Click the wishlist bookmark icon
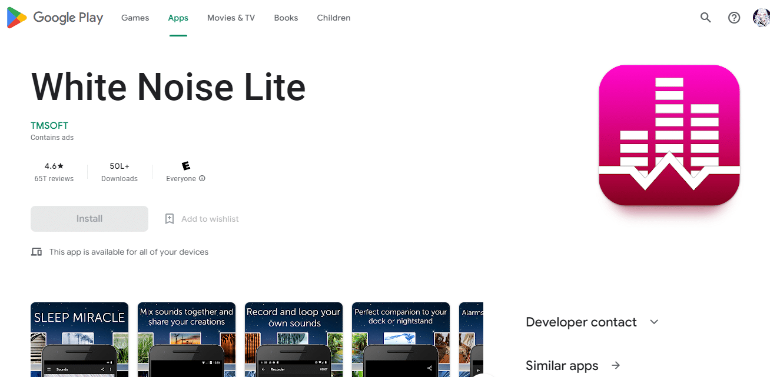 pos(170,219)
